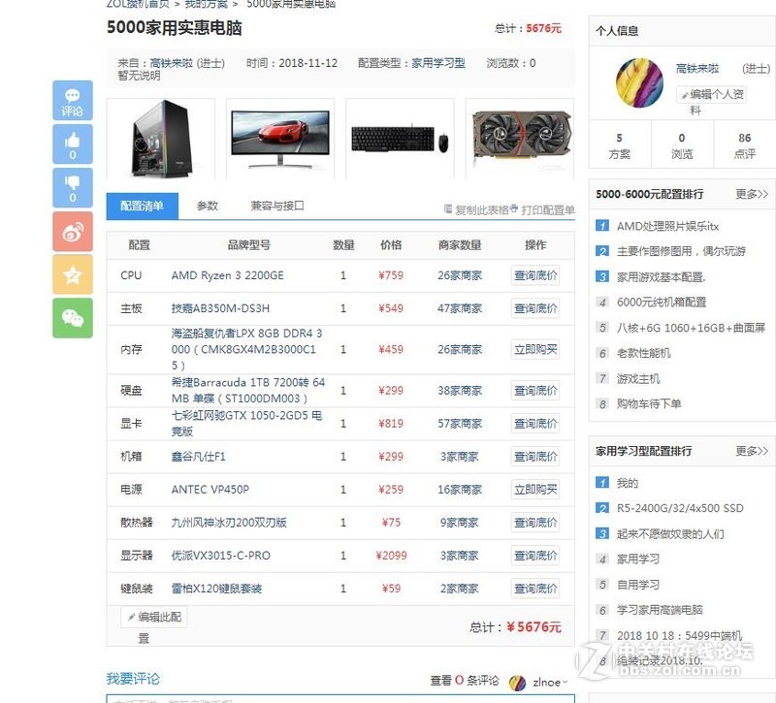Image resolution: width=776 pixels, height=703 pixels.
Task: Click AMD Ryzen 3 2200GE product name
Action: [228, 275]
